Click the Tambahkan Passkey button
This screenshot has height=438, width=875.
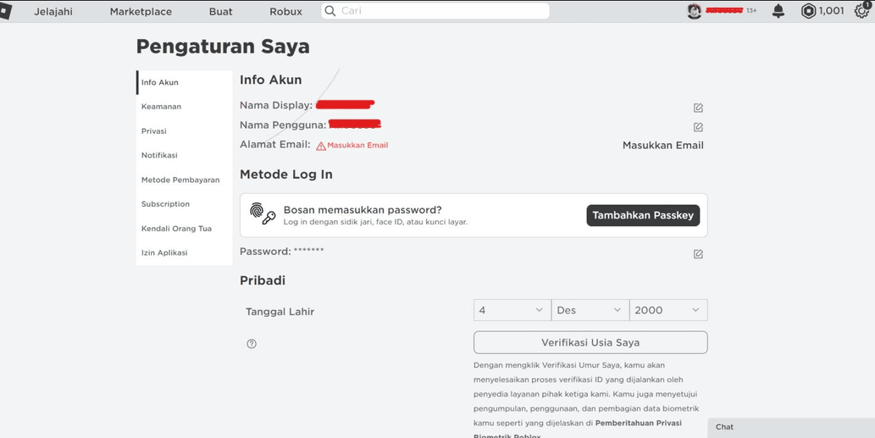[x=643, y=215]
